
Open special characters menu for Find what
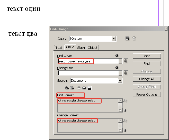coord(126,61)
